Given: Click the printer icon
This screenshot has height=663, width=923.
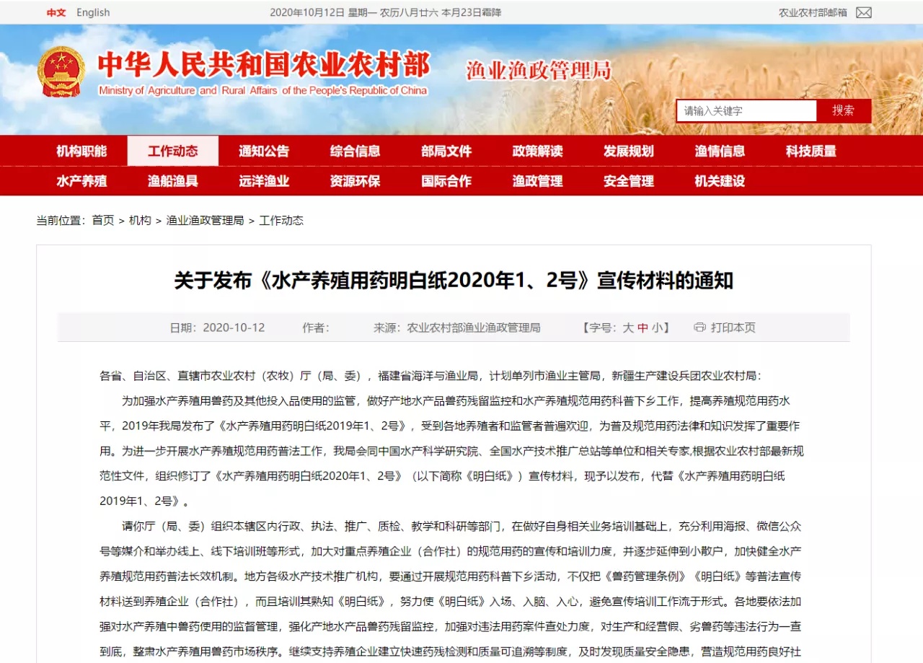Looking at the screenshot, I should [x=699, y=327].
